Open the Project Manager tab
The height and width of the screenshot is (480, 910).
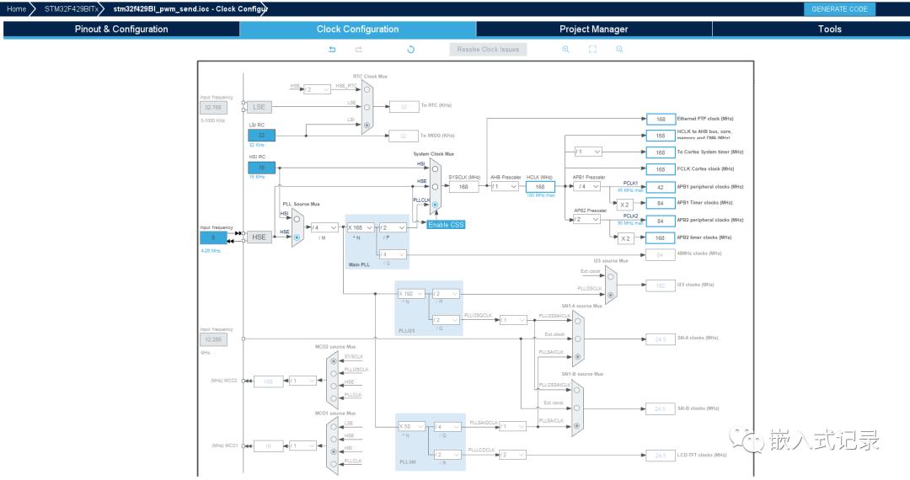click(594, 29)
